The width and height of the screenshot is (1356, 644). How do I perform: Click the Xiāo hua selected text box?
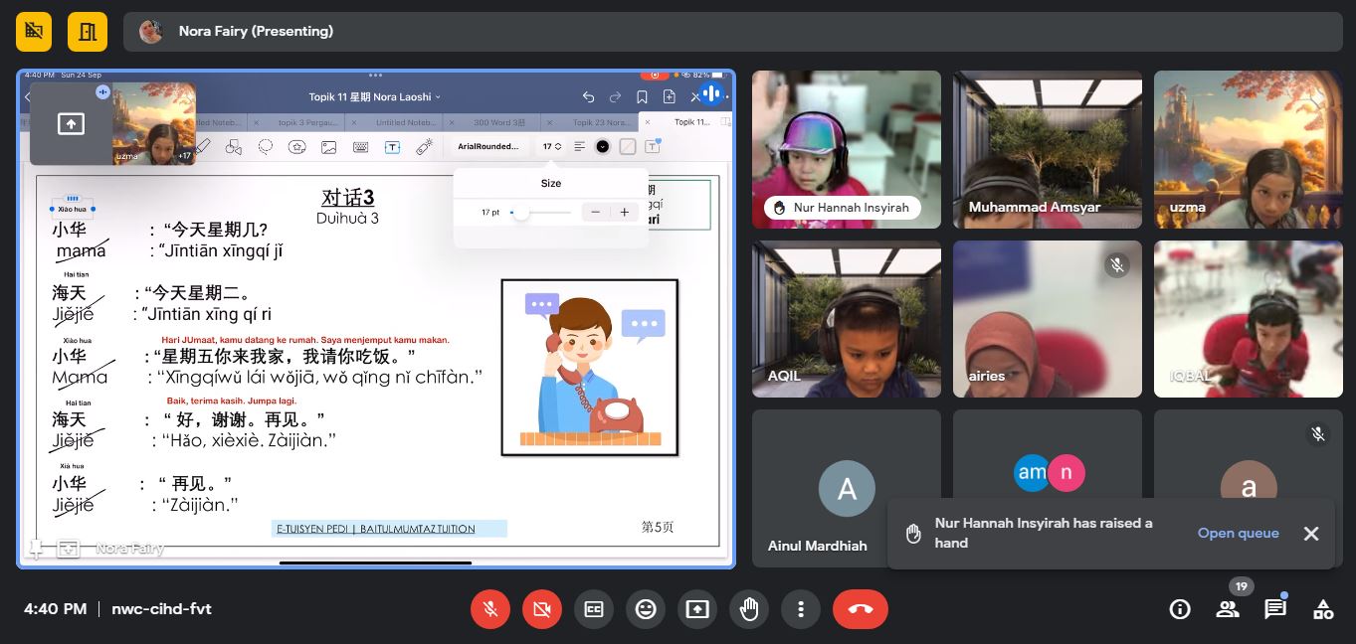coord(73,209)
